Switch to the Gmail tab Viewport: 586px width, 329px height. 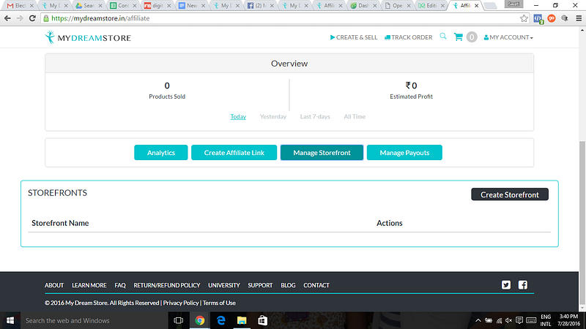[x=20, y=6]
